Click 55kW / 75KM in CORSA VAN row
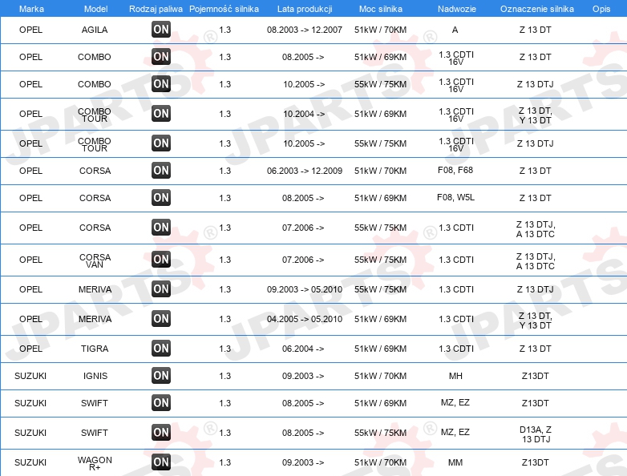Viewport: 627px width, 476px height. click(380, 260)
